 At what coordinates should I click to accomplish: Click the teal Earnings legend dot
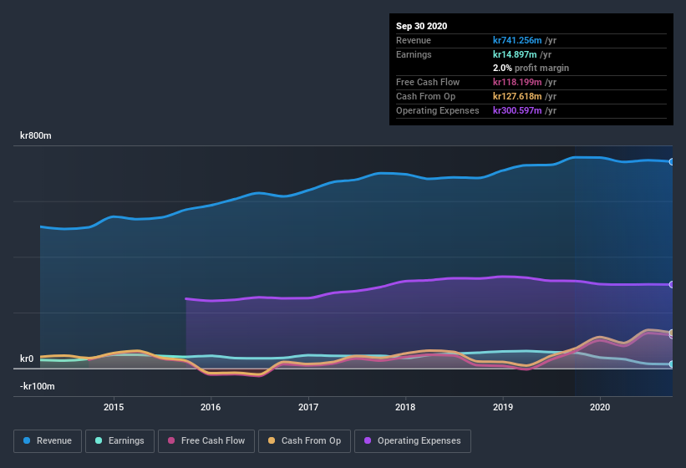click(99, 440)
